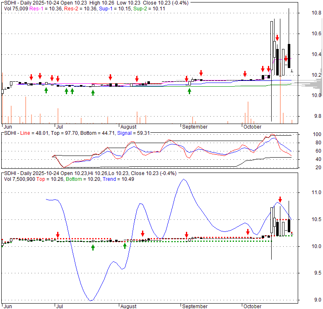Click the red down arrow in October, bottom chart
This screenshot has height=309, width=323.
[x=248, y=232]
